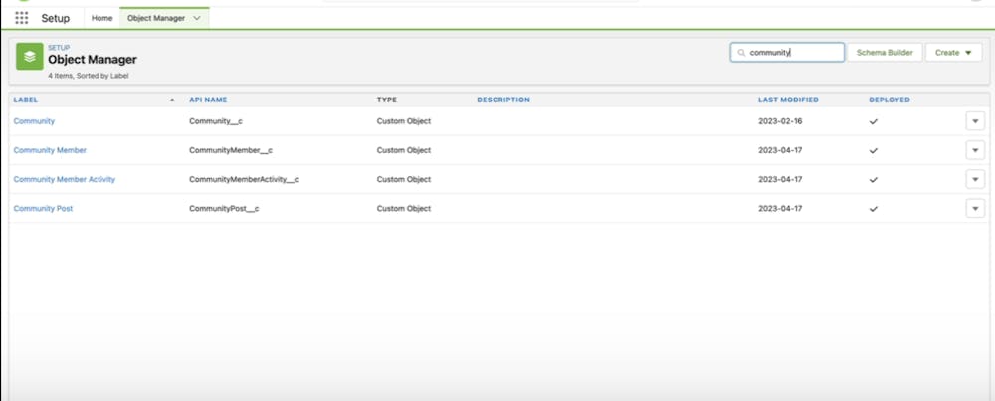Click the '4 Items, Sorted by Label' text
995x401 pixels.
click(89, 76)
